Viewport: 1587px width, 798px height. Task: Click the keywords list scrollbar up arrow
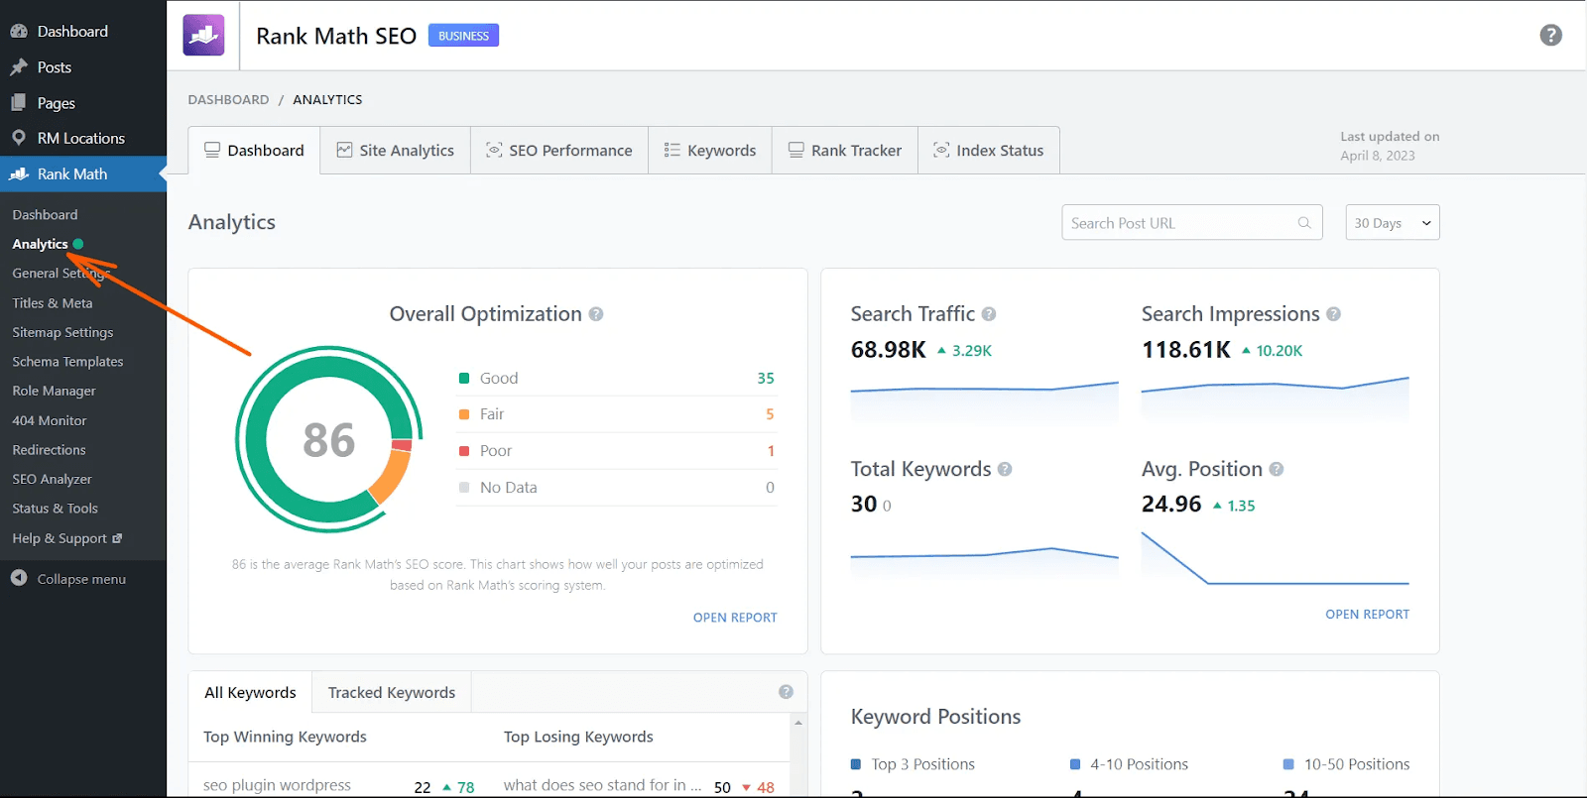point(798,723)
